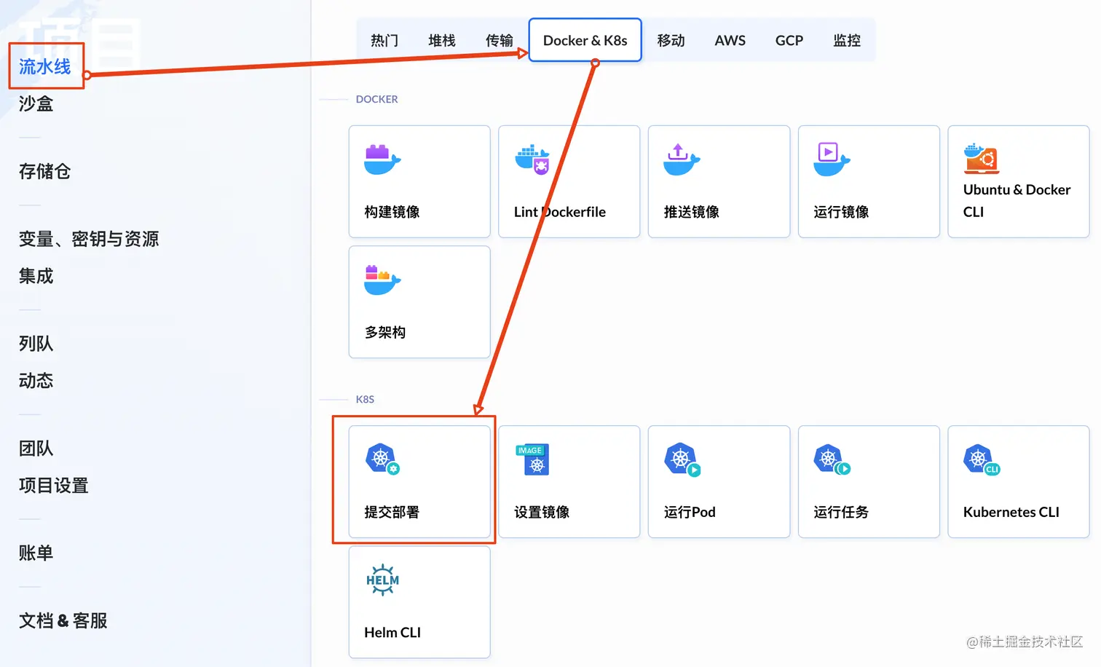
Task: Switch to the 传输 tab
Action: (500, 41)
